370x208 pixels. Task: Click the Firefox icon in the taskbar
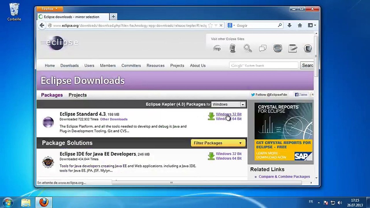click(x=44, y=202)
